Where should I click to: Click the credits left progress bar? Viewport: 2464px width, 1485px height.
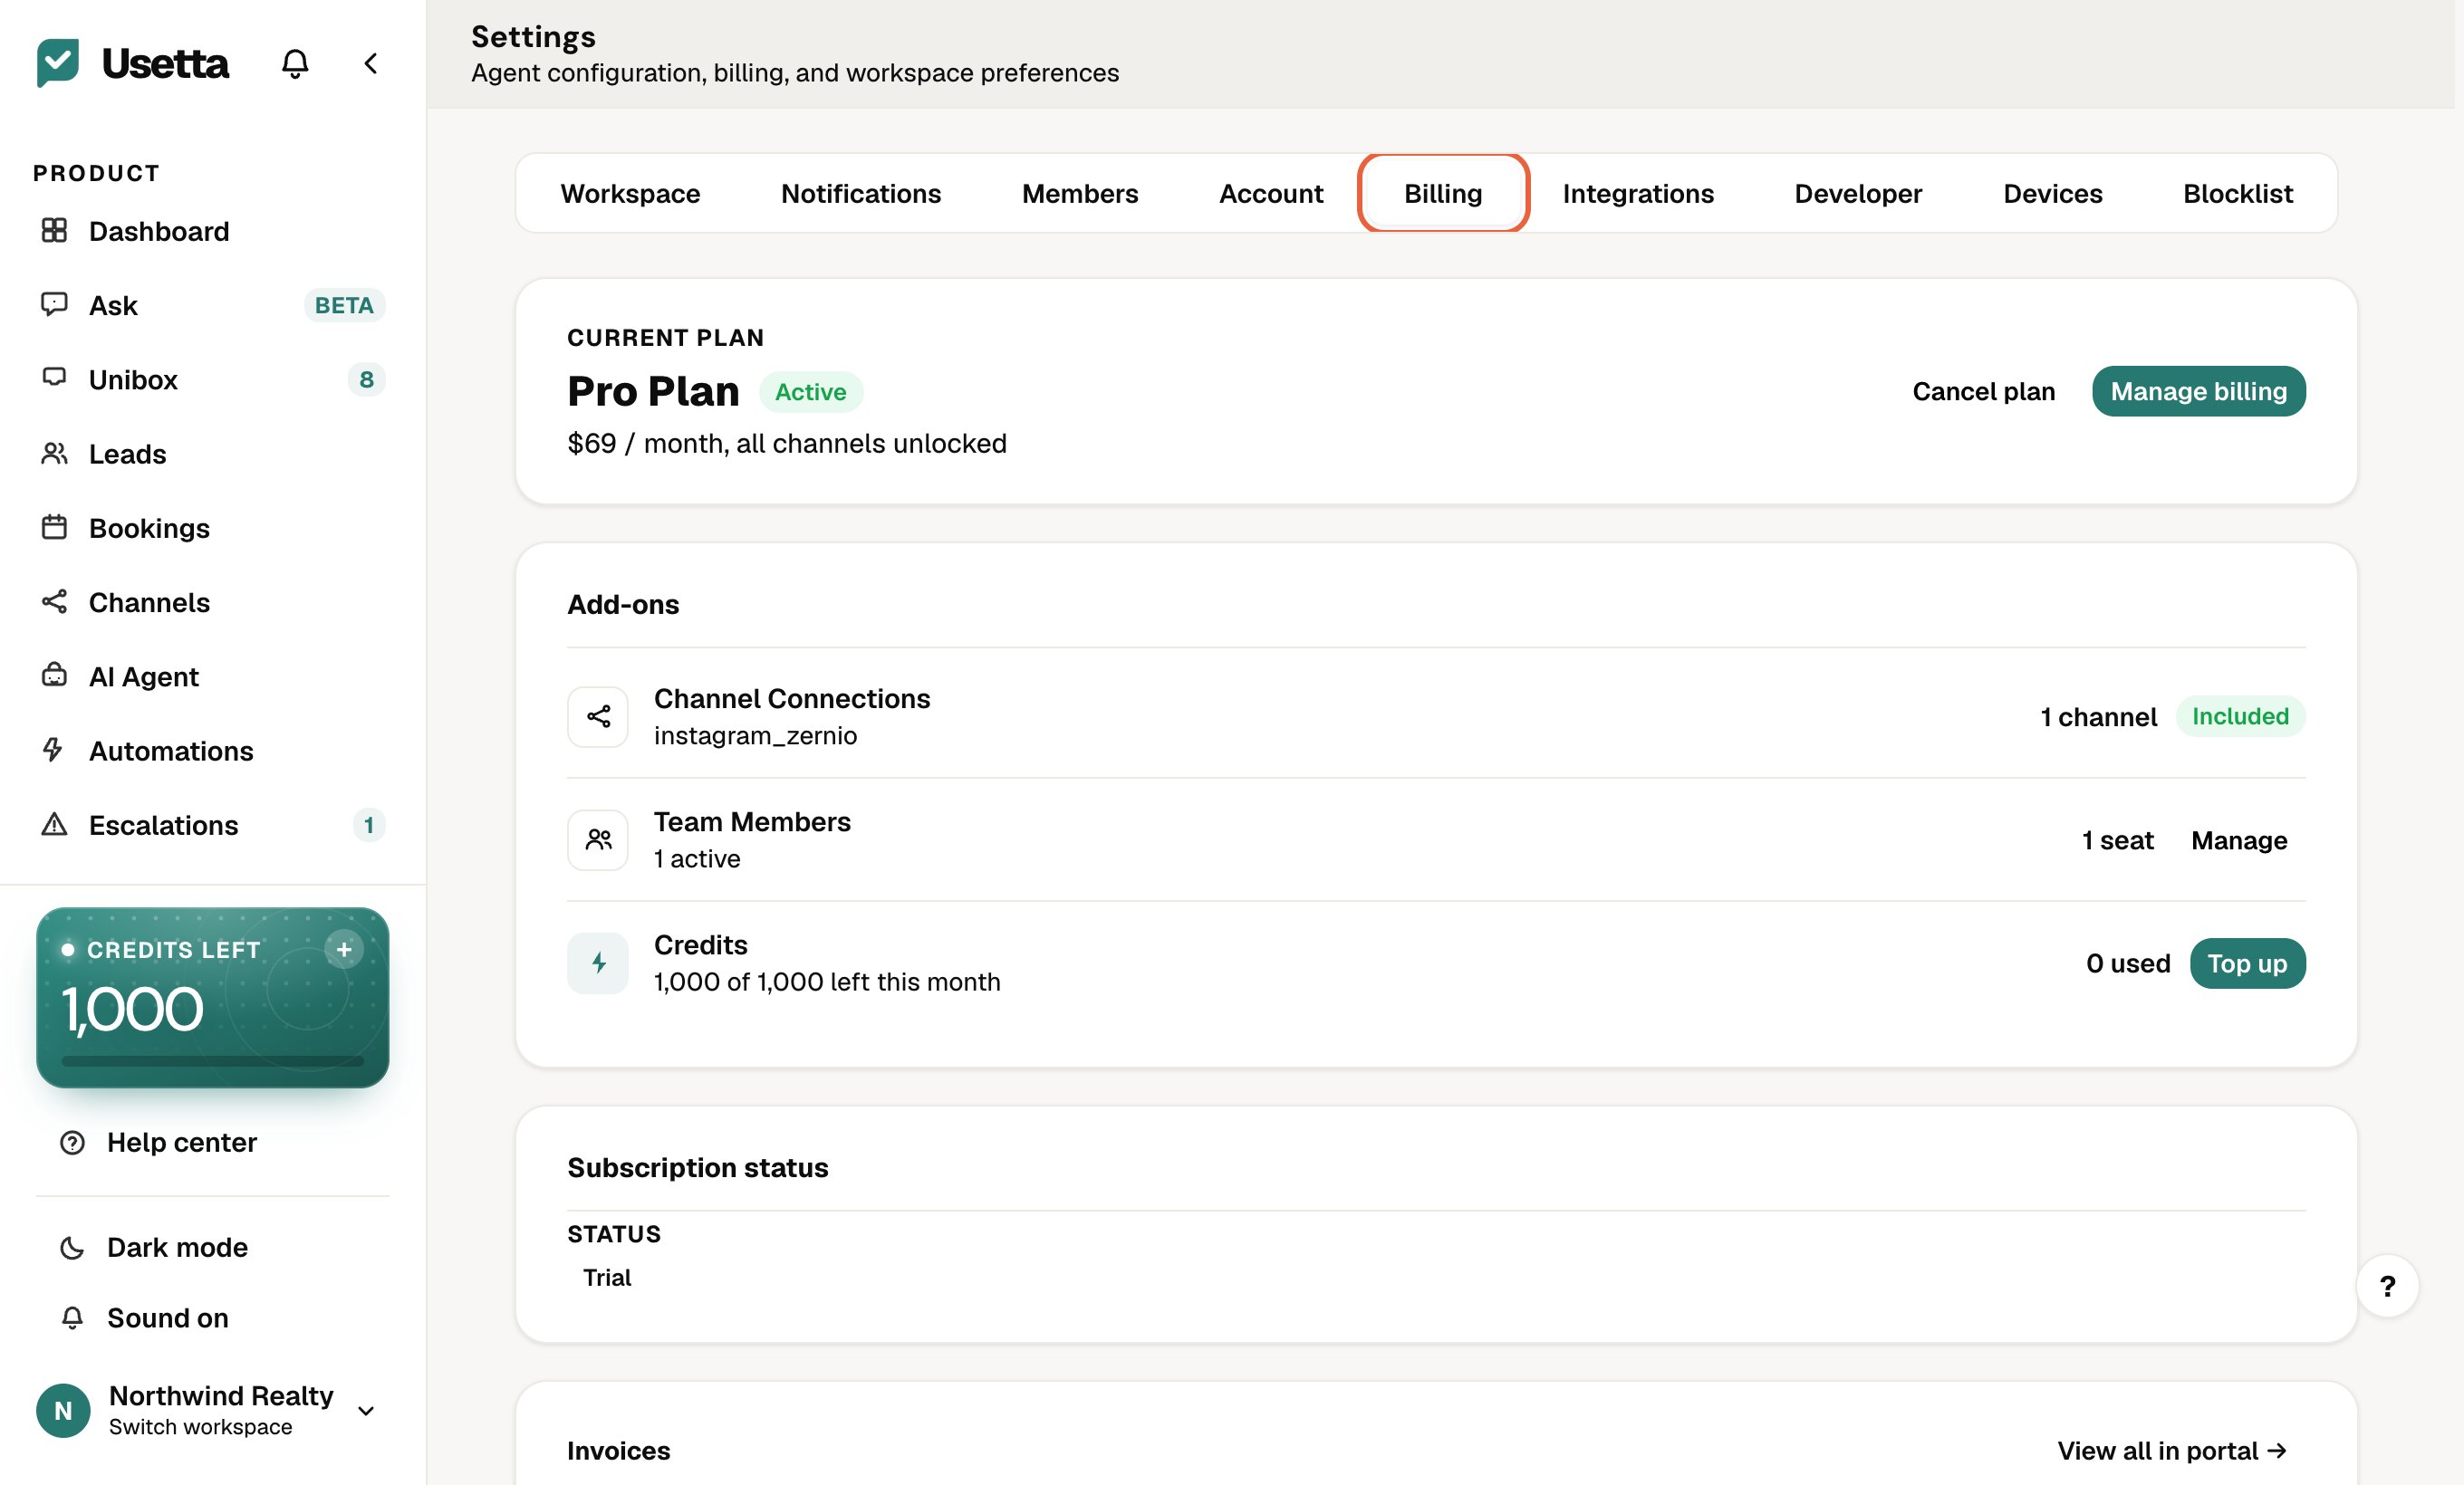(x=213, y=1060)
